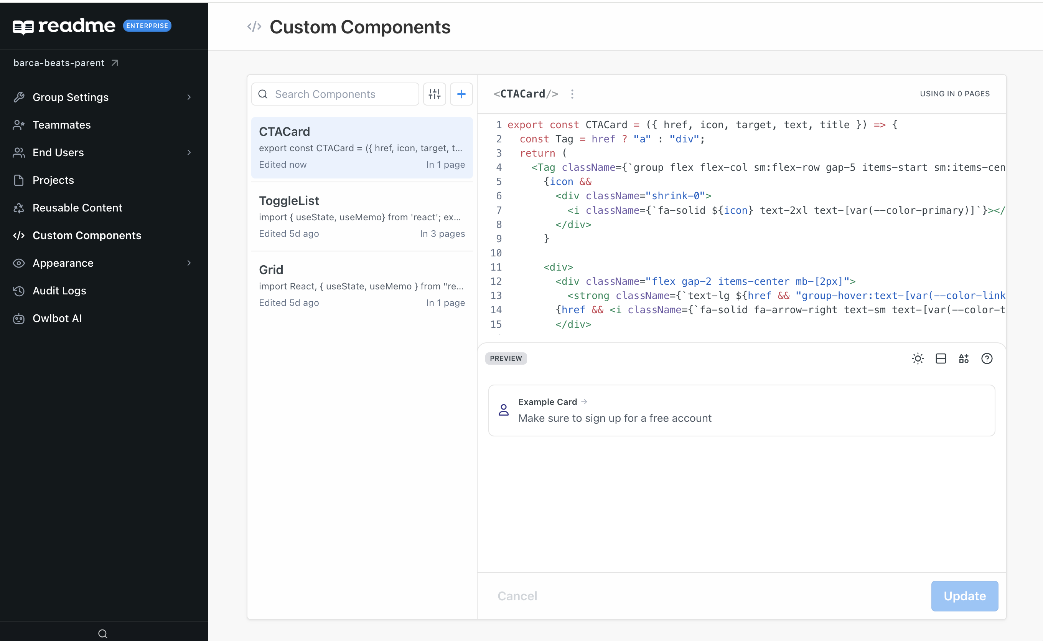The image size is (1043, 641).
Task: Toggle preview light/dark theme sun icon
Action: 918,358
